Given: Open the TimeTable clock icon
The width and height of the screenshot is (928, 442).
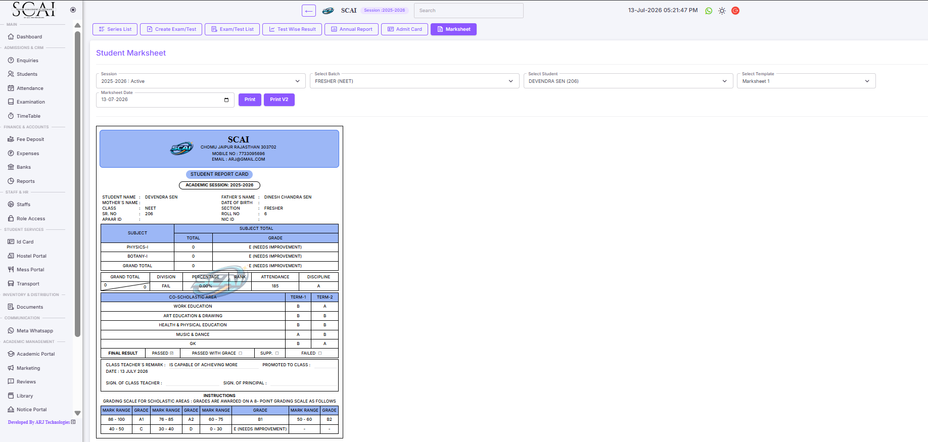Looking at the screenshot, I should [11, 116].
